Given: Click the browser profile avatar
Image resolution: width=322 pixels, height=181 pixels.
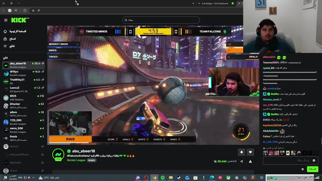Looking at the screenshot, I should (10, 11).
